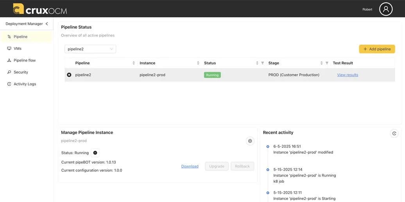
Task: Click the Add pipeline button
Action: [377, 49]
